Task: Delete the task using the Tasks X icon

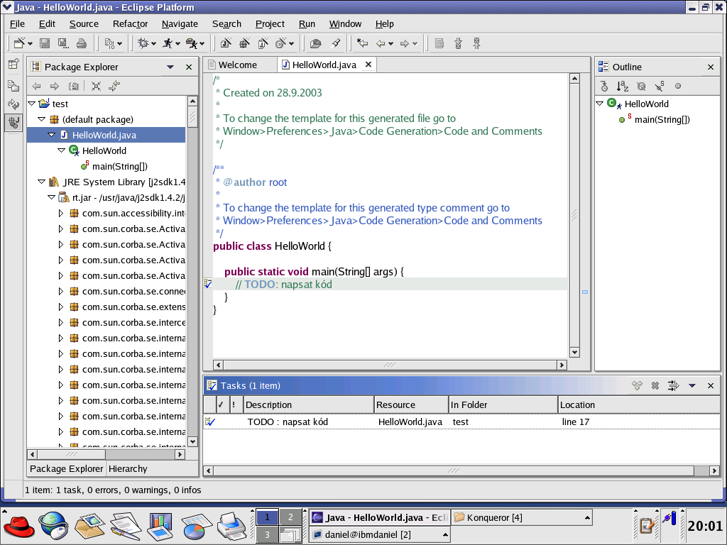Action: (x=655, y=385)
